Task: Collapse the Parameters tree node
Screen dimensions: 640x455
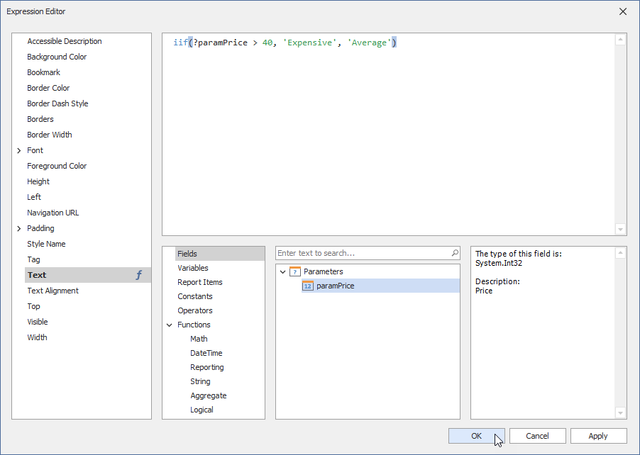Action: point(282,271)
